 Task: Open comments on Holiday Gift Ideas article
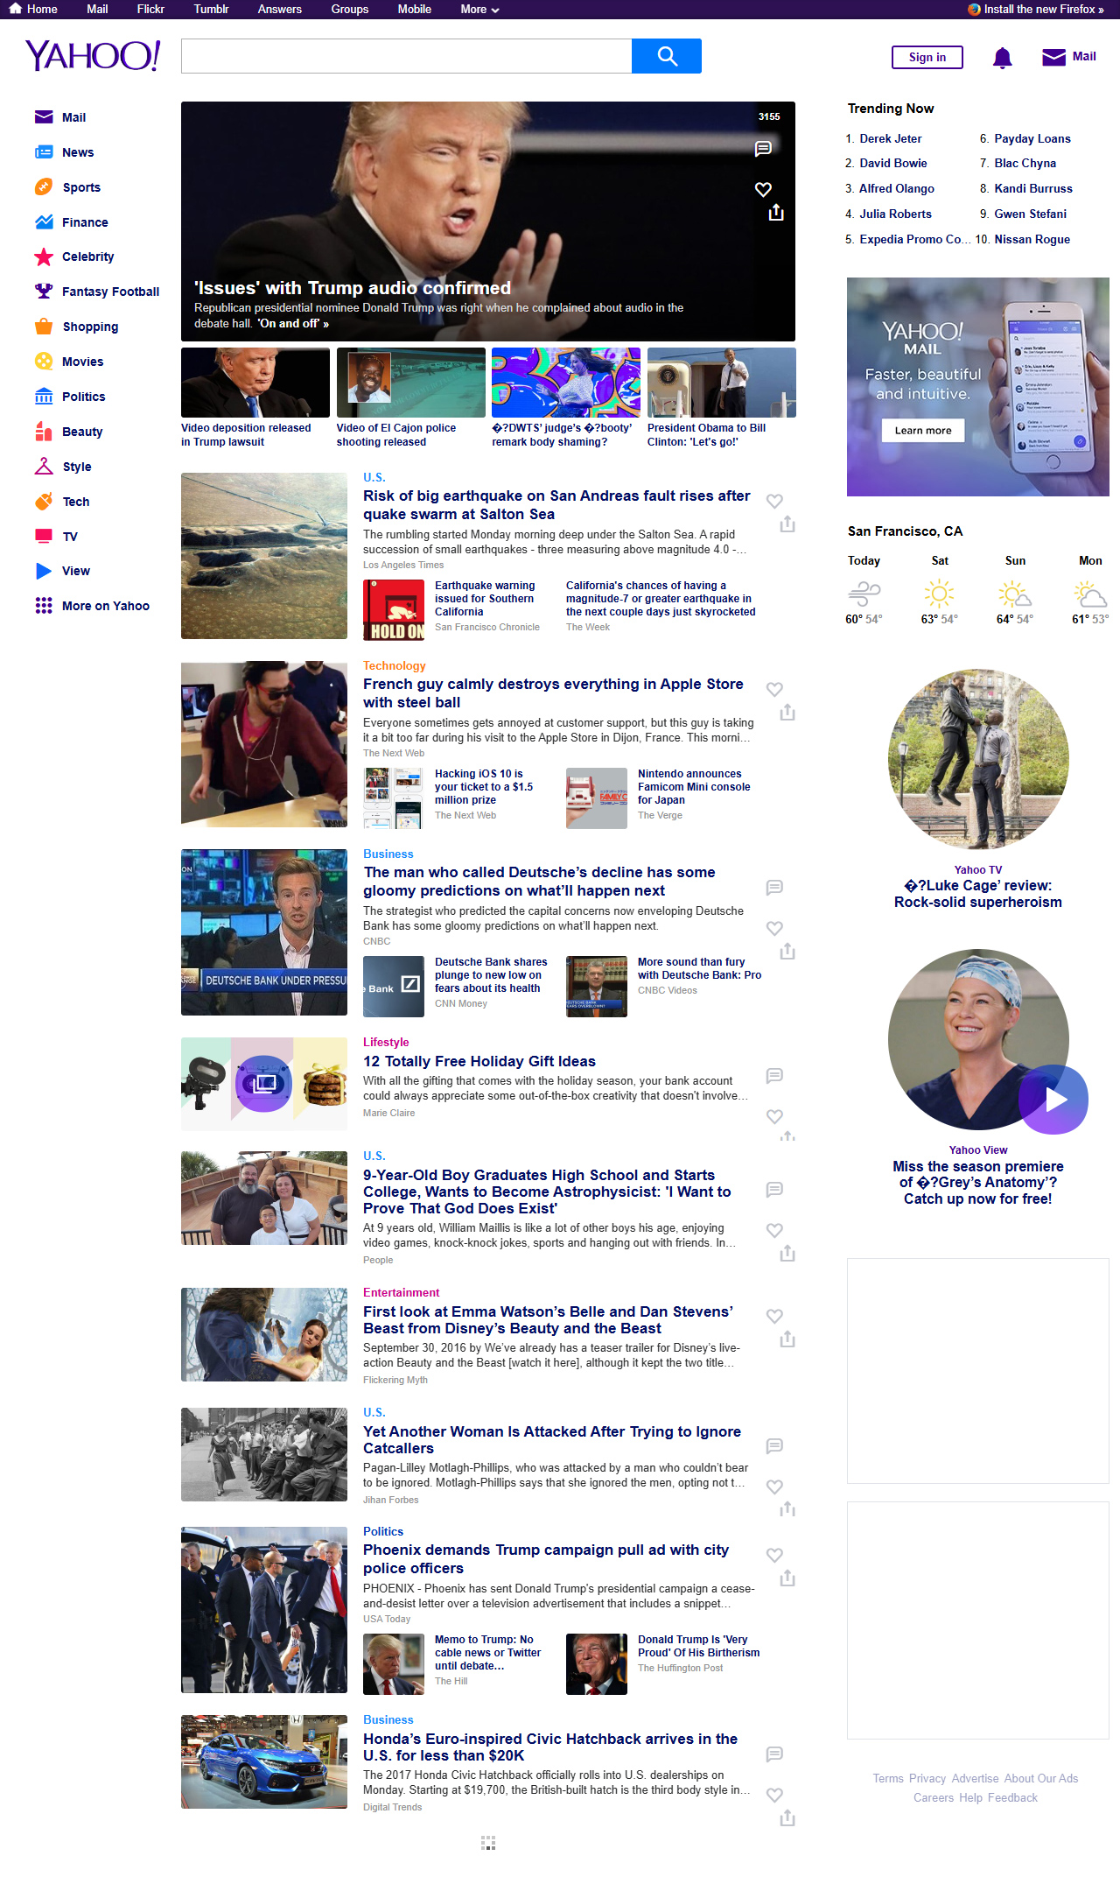[x=774, y=1076]
